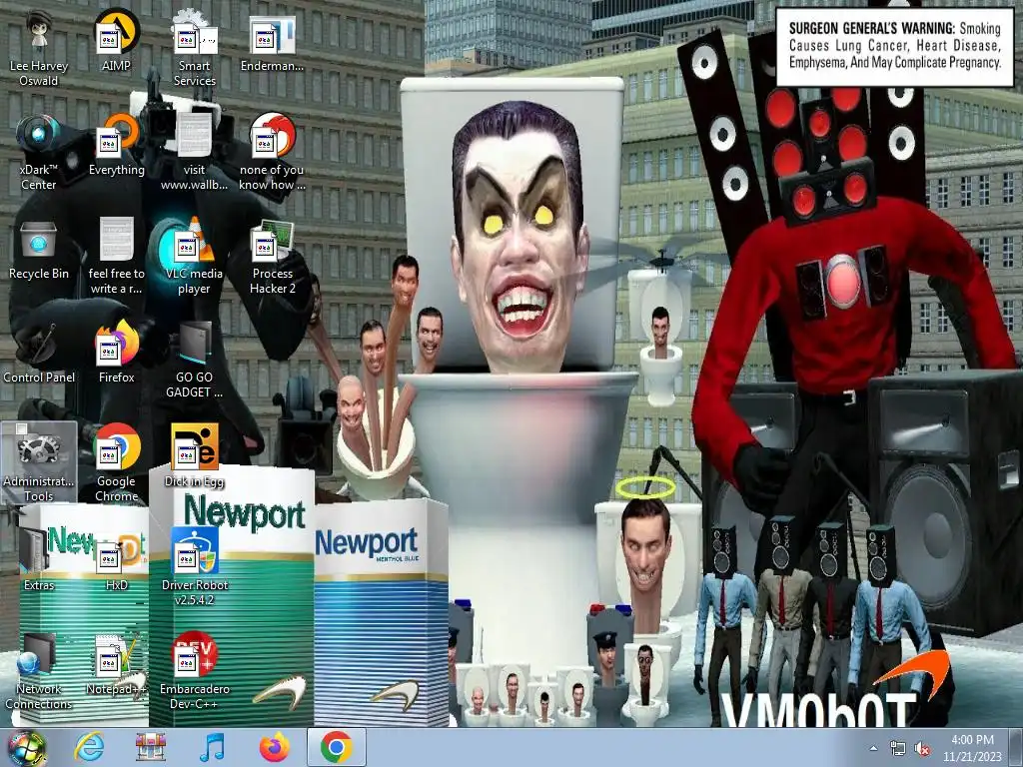Open the clock showing 4:00 PM
Viewport: 1023px width, 767px height.
(972, 748)
